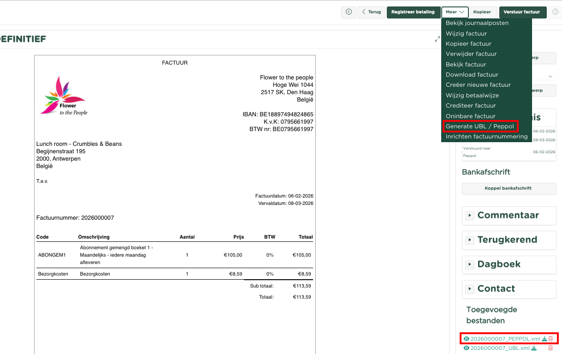Viewport: 562px width, 354px height.
Task: Delete the 2026000007_PEPPOL.xml attachment
Action: pos(550,339)
